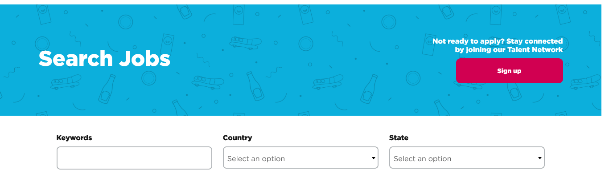
Task: Click the plate icon left of 'Search'
Action: tap(41, 43)
